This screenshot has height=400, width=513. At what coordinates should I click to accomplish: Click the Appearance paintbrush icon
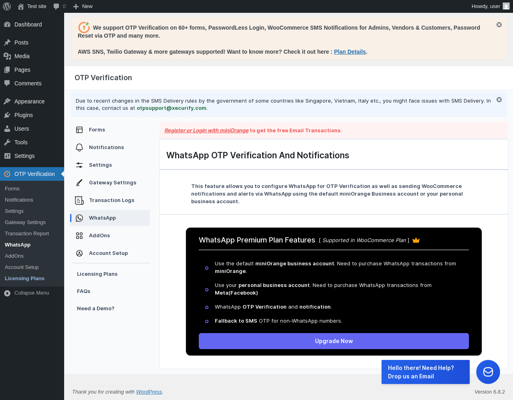click(x=7, y=101)
